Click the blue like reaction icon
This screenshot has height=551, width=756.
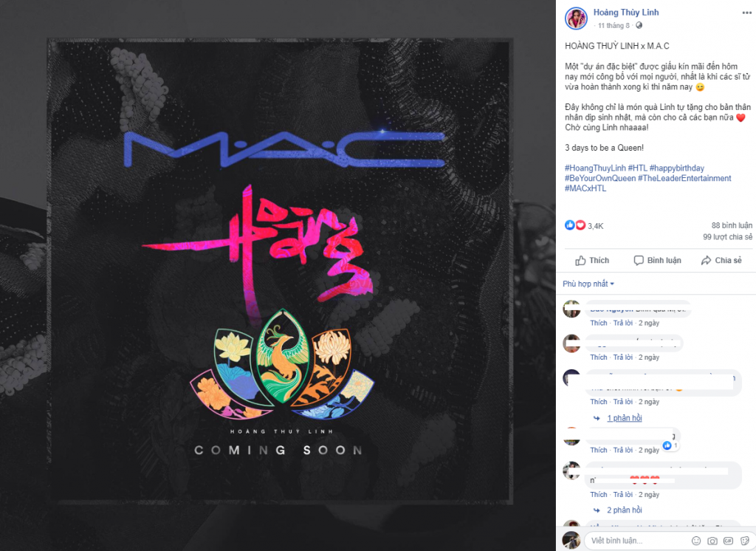570,225
